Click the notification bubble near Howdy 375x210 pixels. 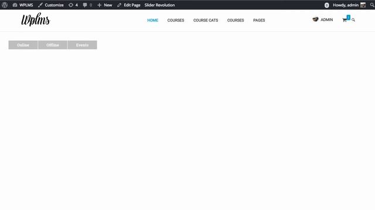point(327,5)
